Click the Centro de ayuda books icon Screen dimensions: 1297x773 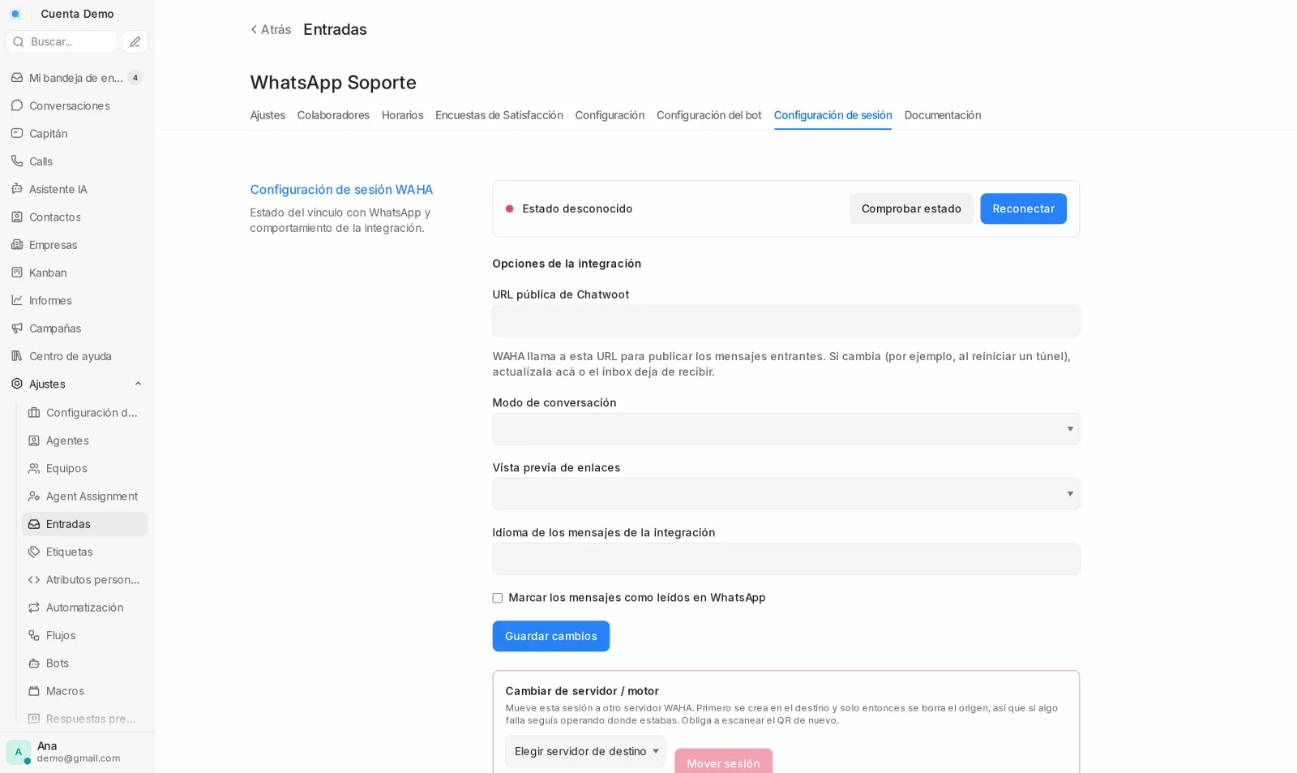17,356
